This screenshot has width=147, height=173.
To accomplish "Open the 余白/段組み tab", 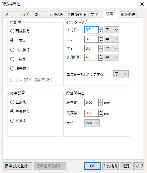I will 77,14.
